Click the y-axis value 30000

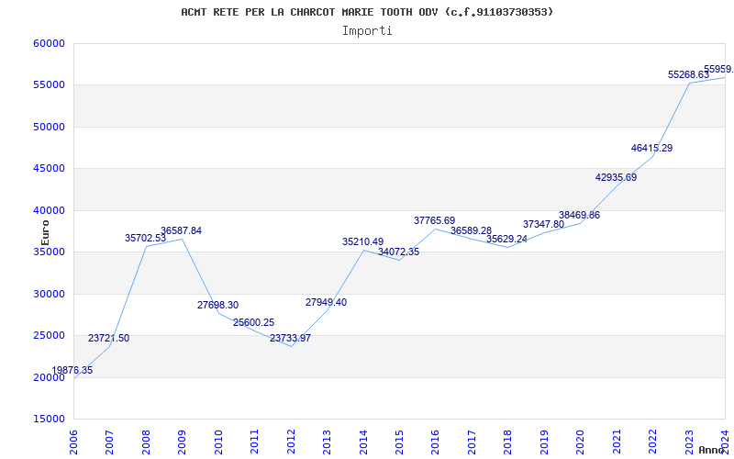point(49,294)
